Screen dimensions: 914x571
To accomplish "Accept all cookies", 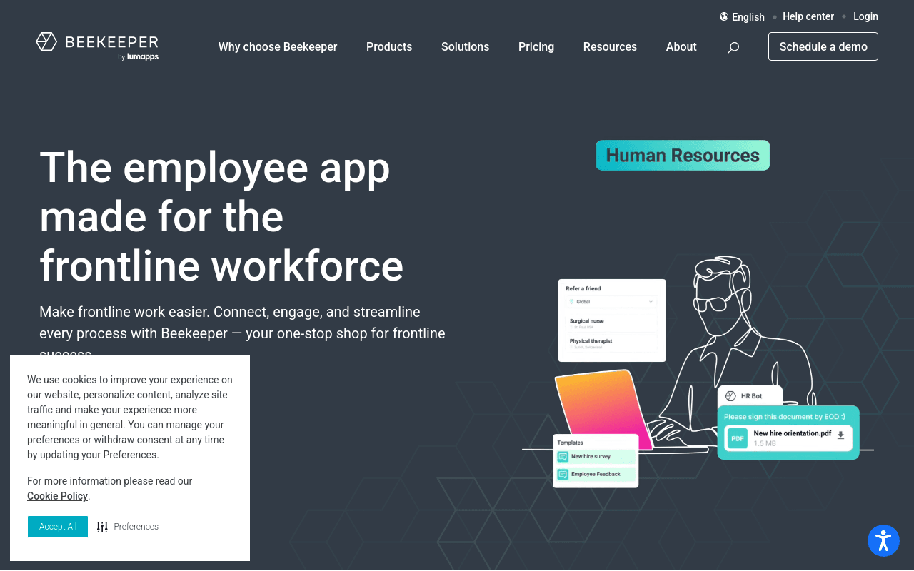I will pyautogui.click(x=58, y=527).
